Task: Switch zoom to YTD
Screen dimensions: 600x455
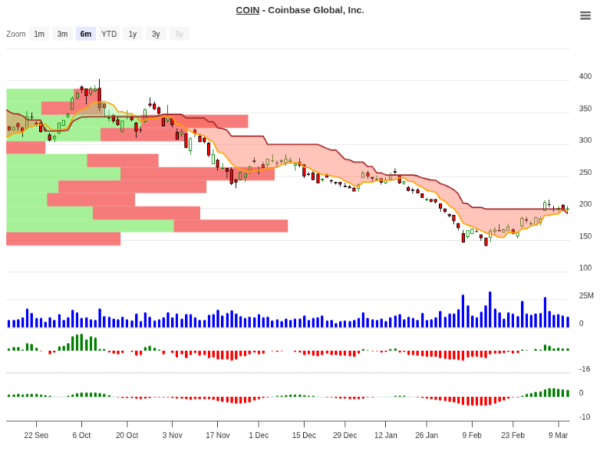Action: (x=109, y=34)
